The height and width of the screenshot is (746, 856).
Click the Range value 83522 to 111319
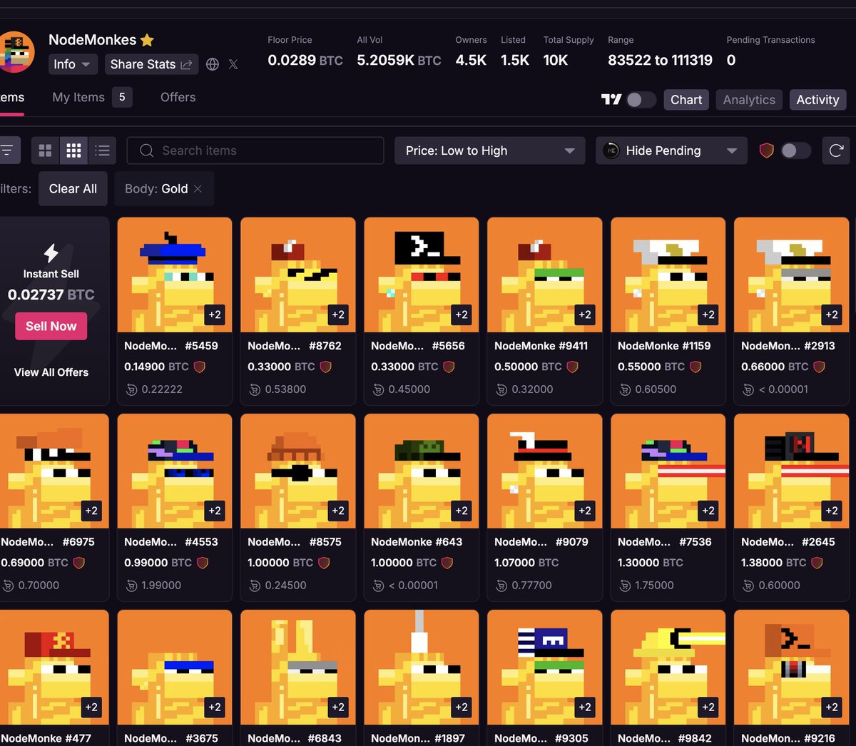click(x=660, y=61)
